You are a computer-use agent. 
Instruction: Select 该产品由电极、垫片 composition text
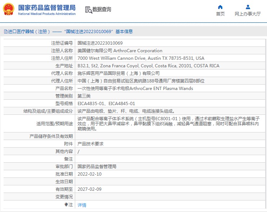(126, 111)
